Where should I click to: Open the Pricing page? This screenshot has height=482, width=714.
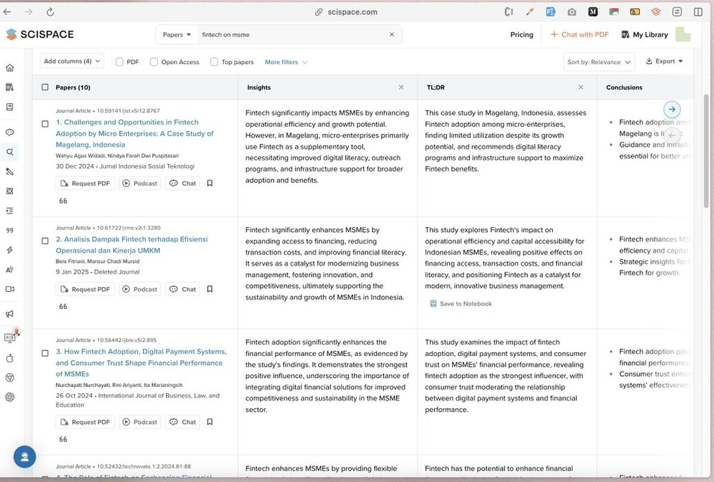coord(521,34)
